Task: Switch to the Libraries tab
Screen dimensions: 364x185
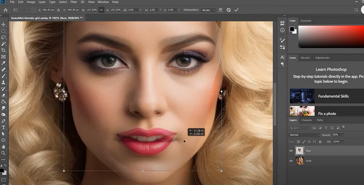Action: click(305, 58)
